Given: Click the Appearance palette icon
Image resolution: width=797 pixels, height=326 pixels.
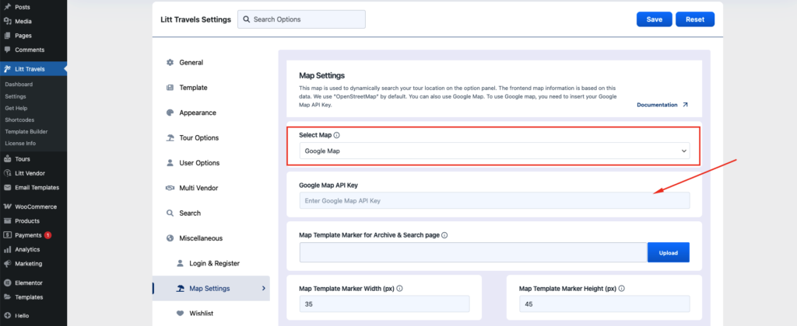Looking at the screenshot, I should point(170,113).
